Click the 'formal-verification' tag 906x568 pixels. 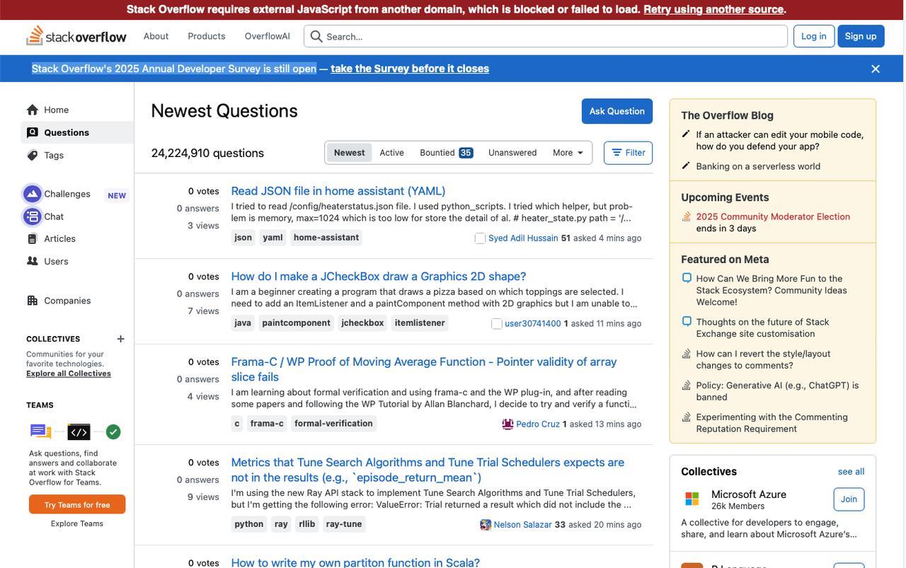333,424
